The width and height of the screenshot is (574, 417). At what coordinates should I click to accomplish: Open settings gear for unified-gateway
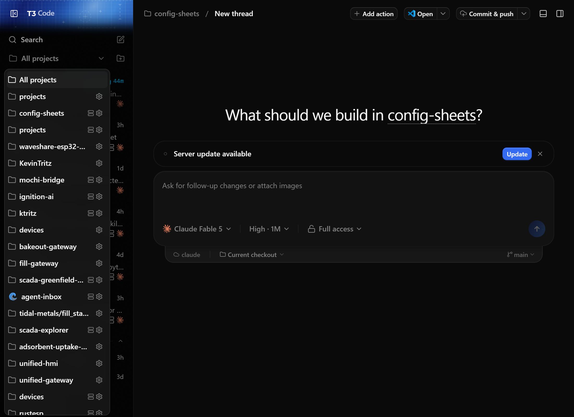pos(99,380)
